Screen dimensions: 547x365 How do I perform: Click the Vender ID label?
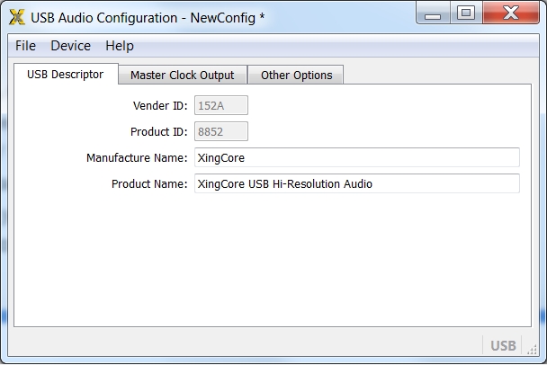tap(159, 106)
